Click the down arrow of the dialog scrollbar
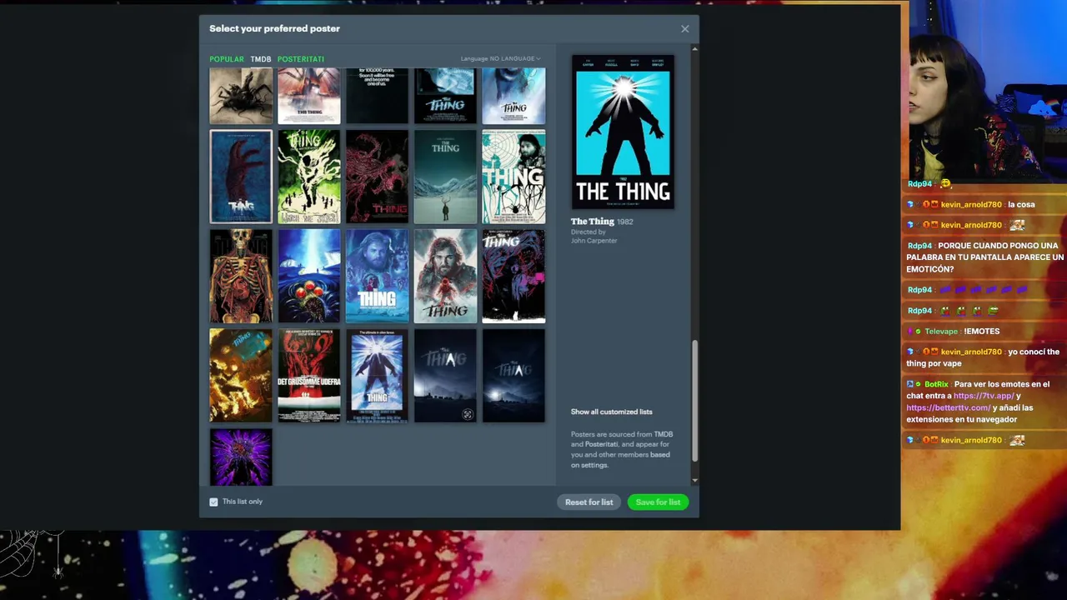The width and height of the screenshot is (1067, 600). 695,481
